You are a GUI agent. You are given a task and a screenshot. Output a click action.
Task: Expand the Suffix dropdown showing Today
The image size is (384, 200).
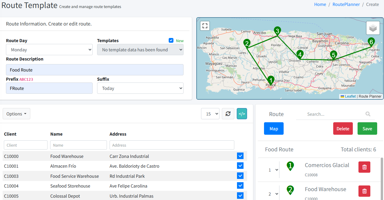click(x=140, y=88)
